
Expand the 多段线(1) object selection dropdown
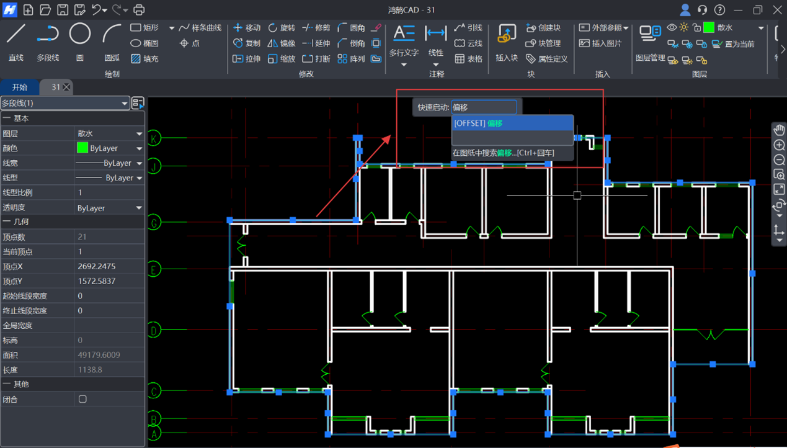pos(124,104)
